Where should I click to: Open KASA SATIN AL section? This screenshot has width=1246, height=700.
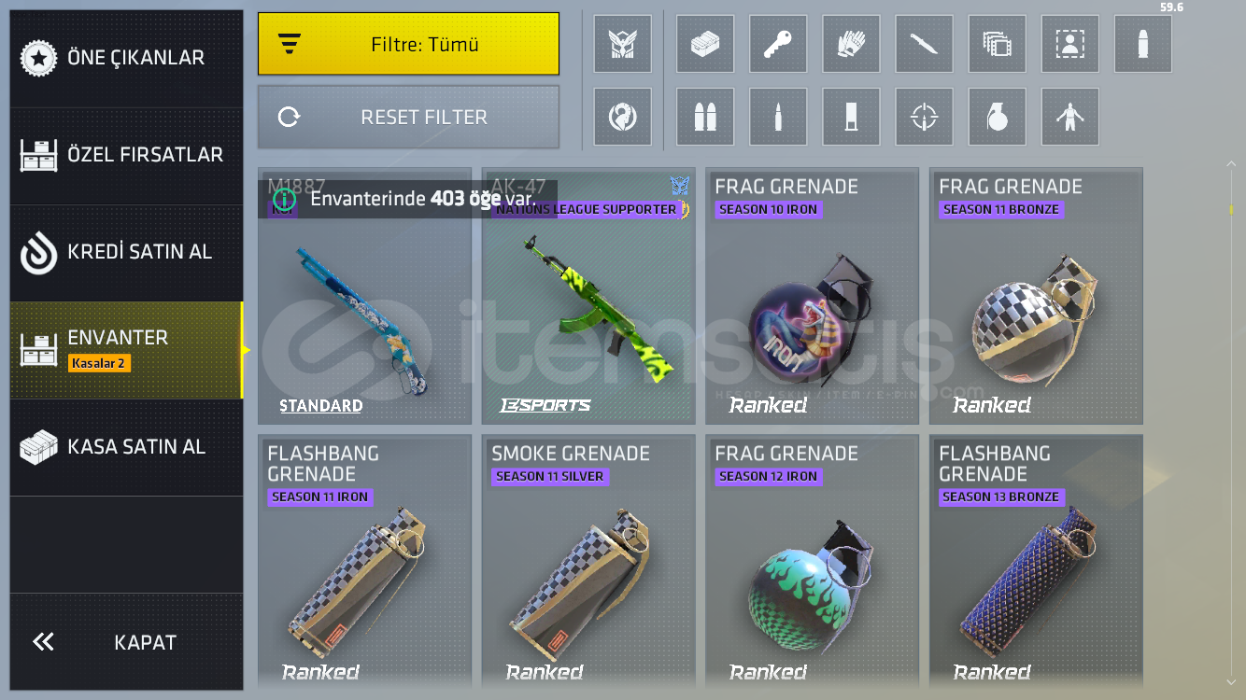coord(126,447)
